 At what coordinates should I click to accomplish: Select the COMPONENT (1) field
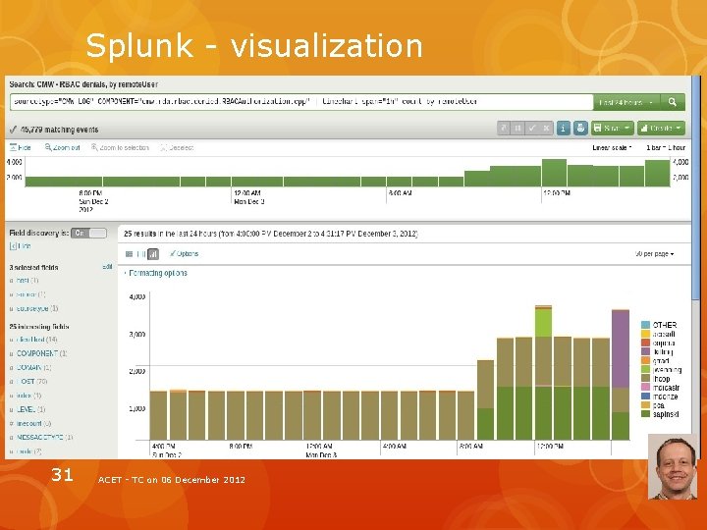tap(41, 353)
